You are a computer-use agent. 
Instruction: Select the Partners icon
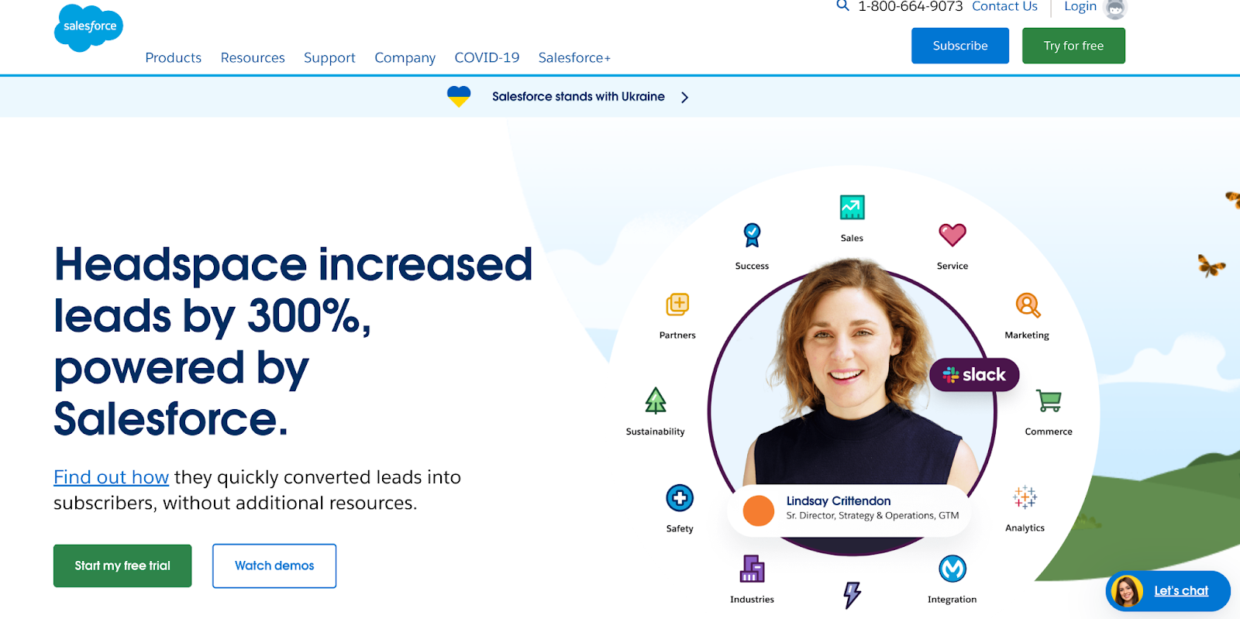pos(677,304)
